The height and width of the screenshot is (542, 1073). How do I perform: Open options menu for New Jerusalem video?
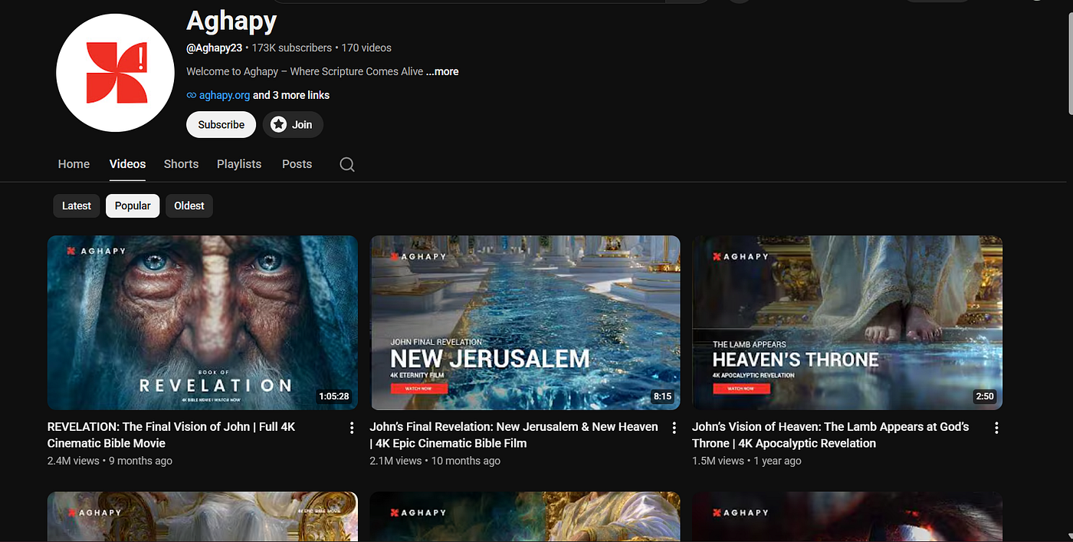tap(674, 428)
